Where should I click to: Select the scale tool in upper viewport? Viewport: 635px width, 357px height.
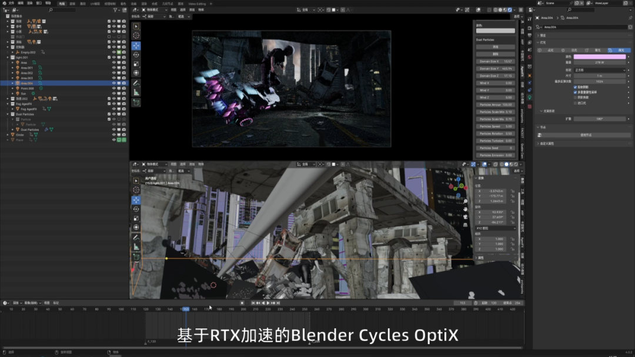click(136, 64)
